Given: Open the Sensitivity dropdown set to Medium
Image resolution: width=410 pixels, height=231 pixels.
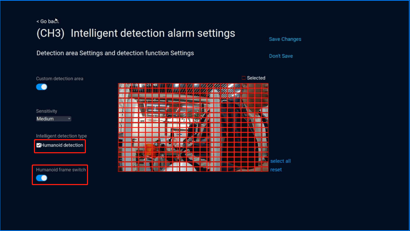Looking at the screenshot, I should coord(54,119).
